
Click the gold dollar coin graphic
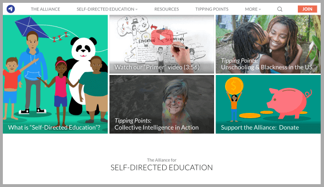(x=234, y=86)
